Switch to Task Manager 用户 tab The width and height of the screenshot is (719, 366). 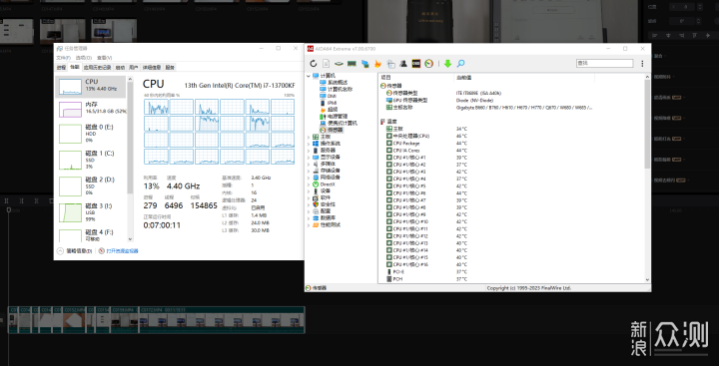(134, 68)
